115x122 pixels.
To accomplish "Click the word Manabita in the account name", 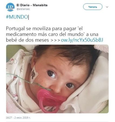I will pos(40,5).
